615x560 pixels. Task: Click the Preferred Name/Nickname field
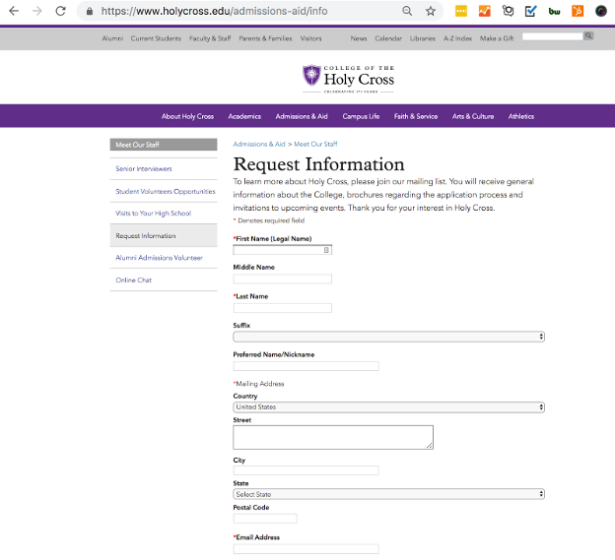306,366
